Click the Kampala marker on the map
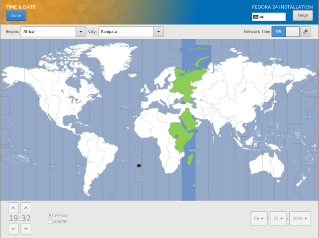Screen dimensions: 319x238 176,137
